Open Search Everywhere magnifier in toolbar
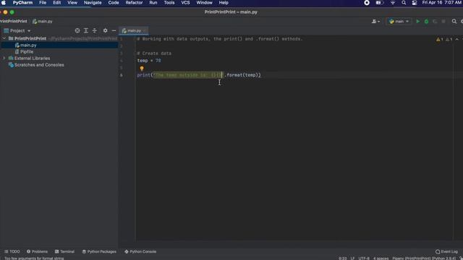This screenshot has height=260, width=463. point(454,22)
